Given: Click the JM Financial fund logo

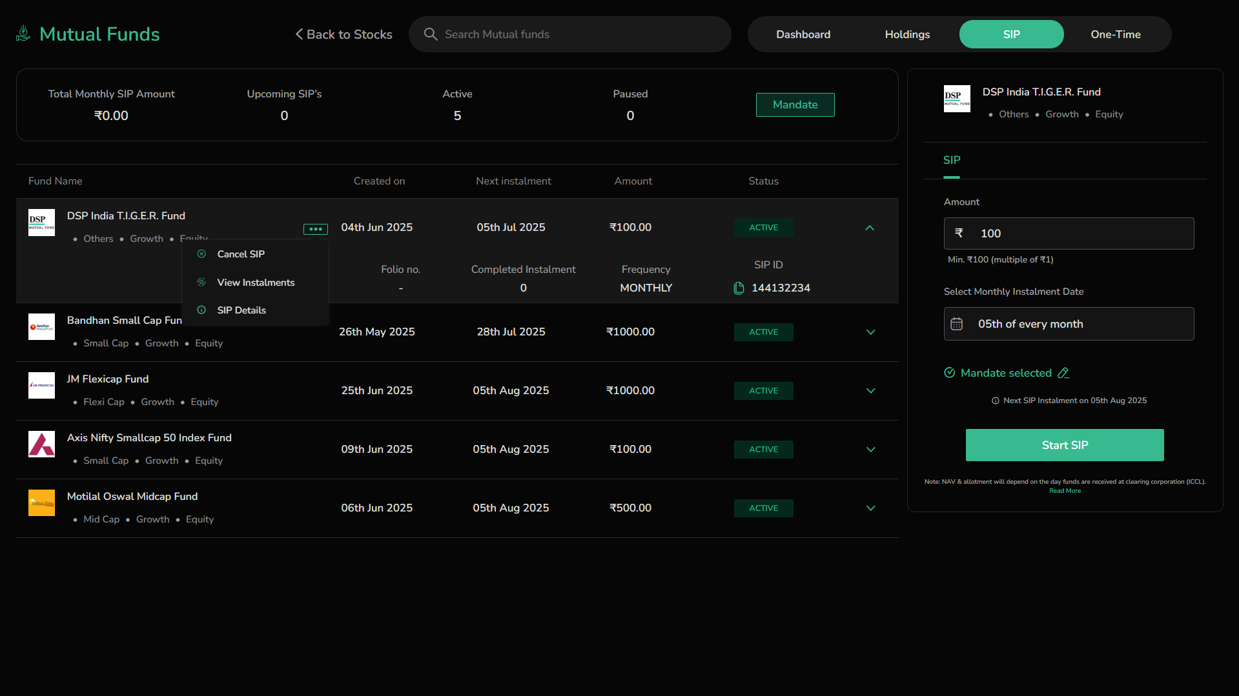Looking at the screenshot, I should 41,386.
